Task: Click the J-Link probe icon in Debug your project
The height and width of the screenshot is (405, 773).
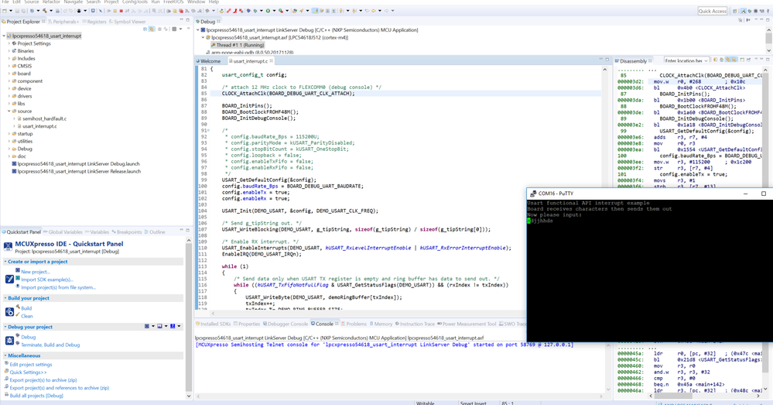Action: coord(173,326)
